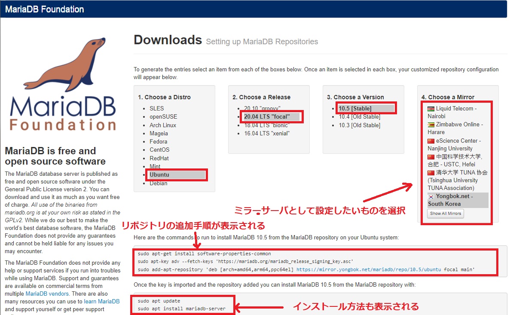Image resolution: width=510 pixels, height=315 pixels.
Task: Click the '3. Choose a Version' heading
Action: (x=355, y=97)
